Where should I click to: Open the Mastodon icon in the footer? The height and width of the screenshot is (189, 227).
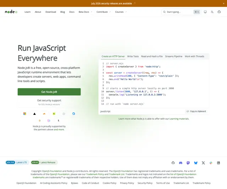[188, 163]
